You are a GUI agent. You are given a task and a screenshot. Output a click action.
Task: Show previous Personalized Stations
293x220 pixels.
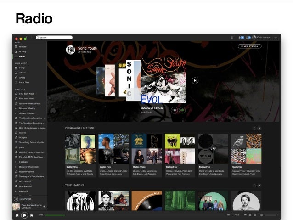254,128
